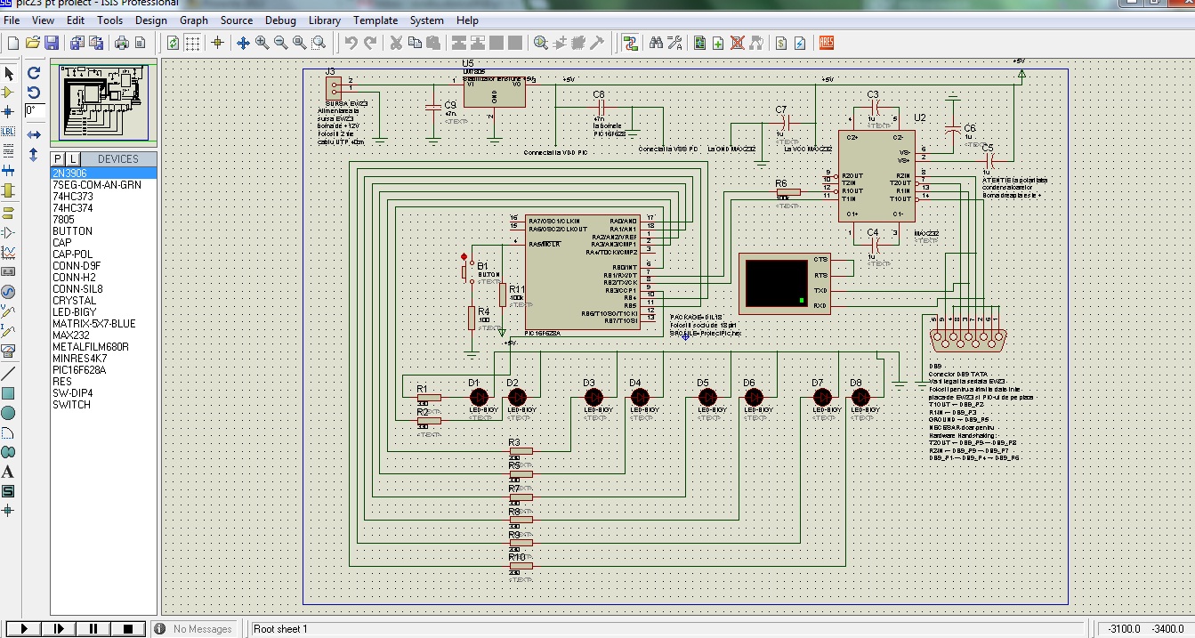The image size is (1195, 638).
Task: Select Component mode tool
Action: (x=9, y=93)
